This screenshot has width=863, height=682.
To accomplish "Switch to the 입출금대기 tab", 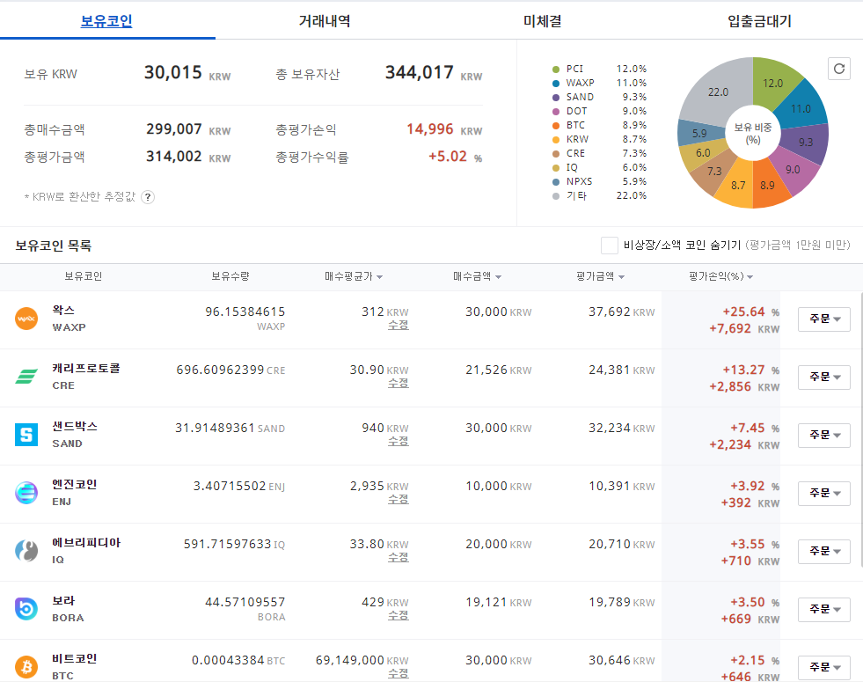I will pyautogui.click(x=759, y=21).
